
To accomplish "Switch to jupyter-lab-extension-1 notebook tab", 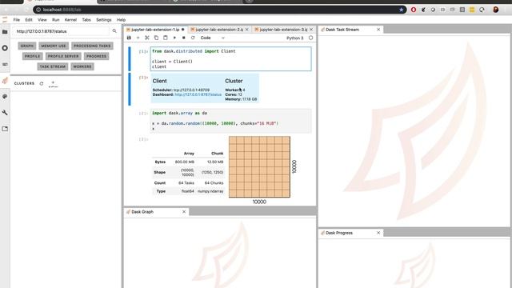I will [x=155, y=30].
